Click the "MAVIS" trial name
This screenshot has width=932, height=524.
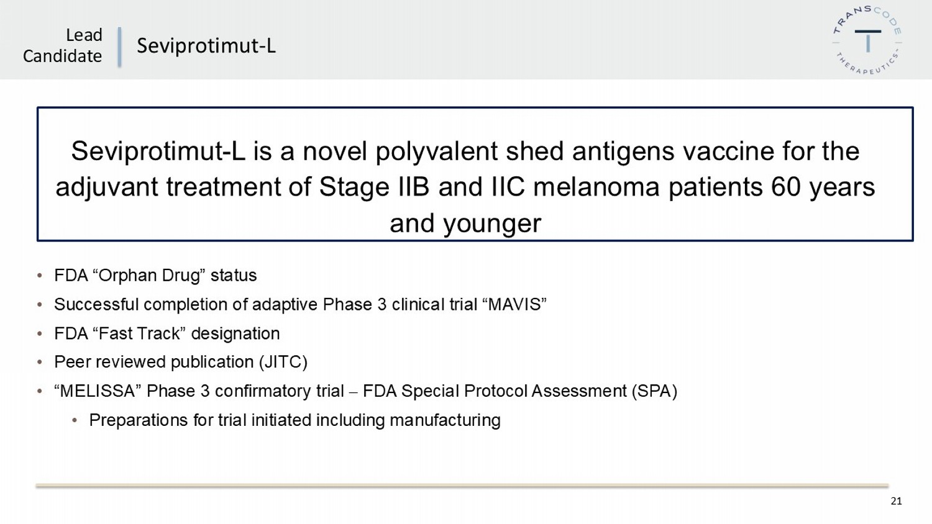(514, 304)
